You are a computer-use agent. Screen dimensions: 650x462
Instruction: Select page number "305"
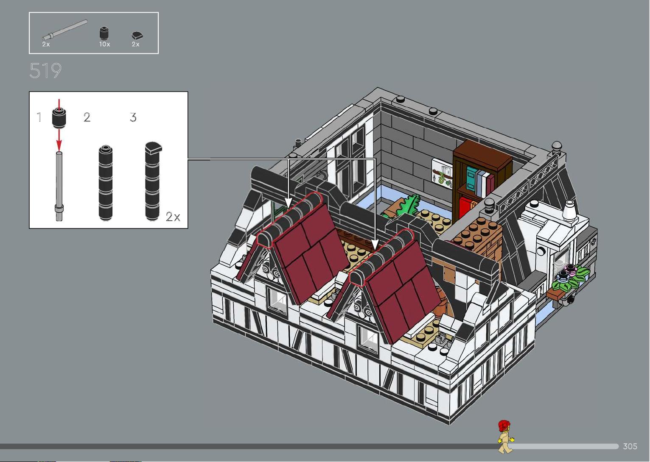(630, 446)
